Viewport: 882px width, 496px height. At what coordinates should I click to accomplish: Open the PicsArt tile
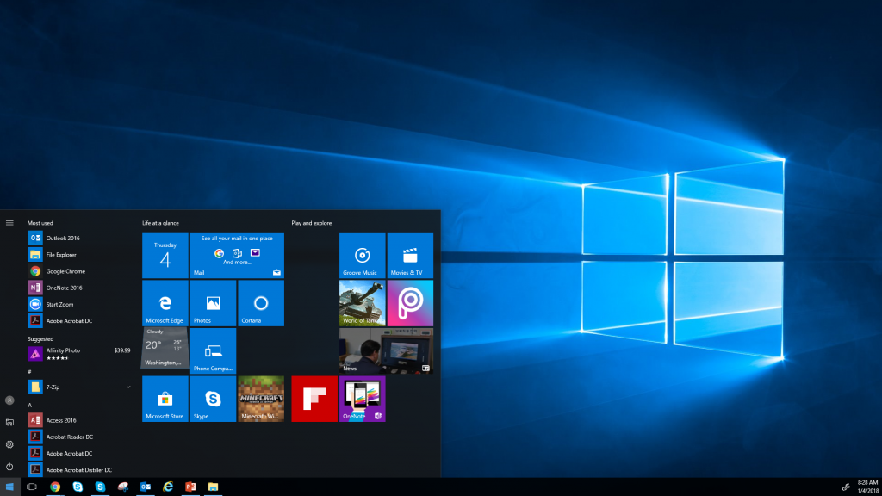(410, 303)
